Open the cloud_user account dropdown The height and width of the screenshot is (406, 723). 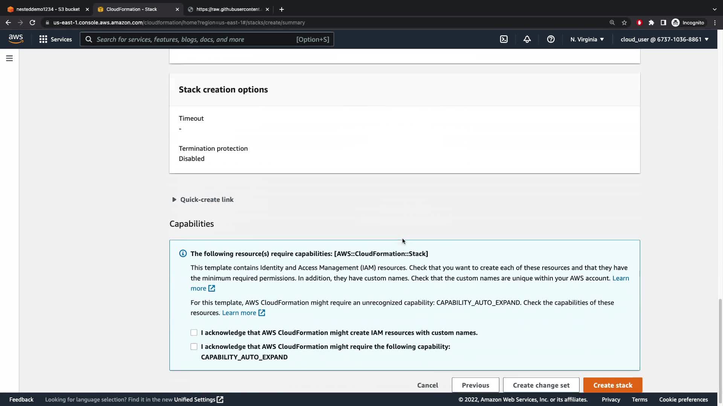point(664,39)
